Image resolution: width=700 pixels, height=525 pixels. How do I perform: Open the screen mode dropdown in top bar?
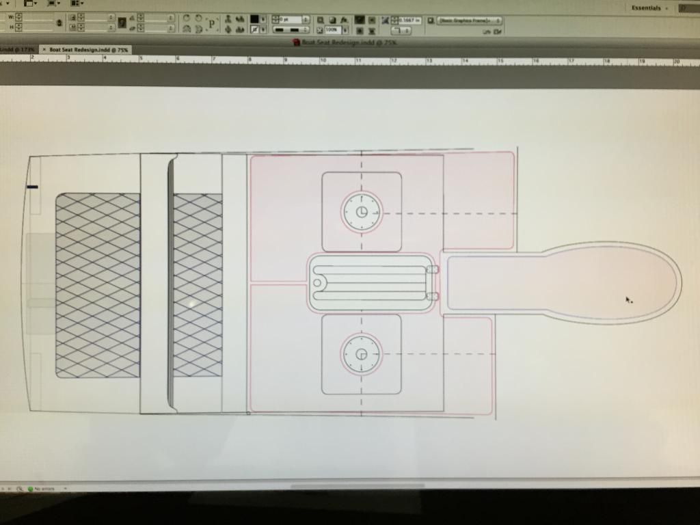[x=54, y=3]
